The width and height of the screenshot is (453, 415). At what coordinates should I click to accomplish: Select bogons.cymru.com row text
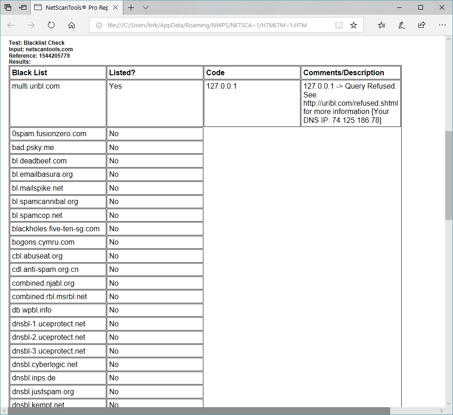click(x=43, y=242)
